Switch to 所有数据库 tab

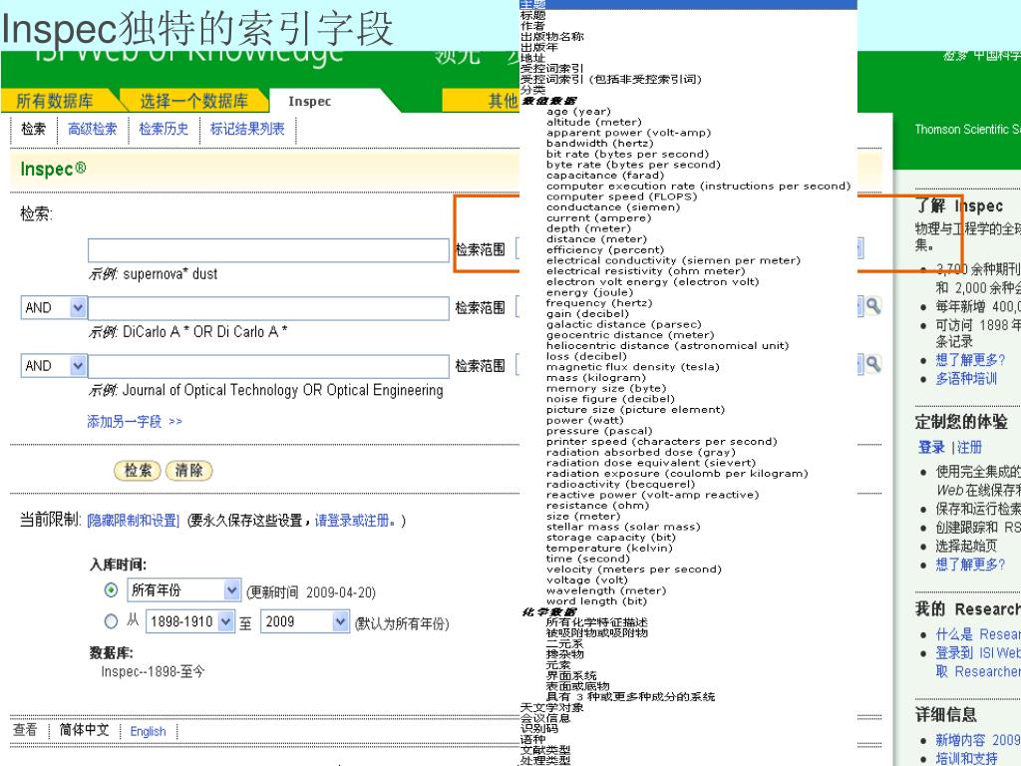click(x=55, y=101)
